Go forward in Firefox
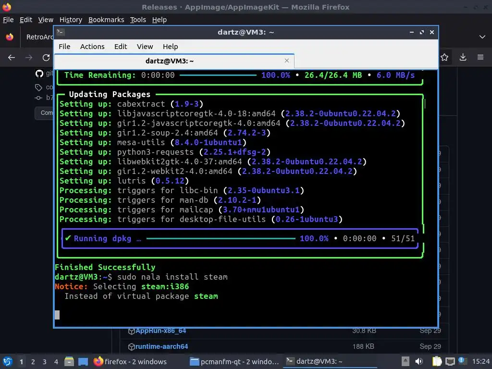Screen dimensions: 492x369 pyautogui.click(x=29, y=58)
